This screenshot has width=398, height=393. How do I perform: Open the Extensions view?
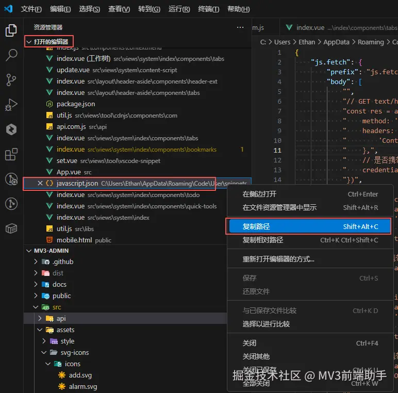(x=11, y=154)
